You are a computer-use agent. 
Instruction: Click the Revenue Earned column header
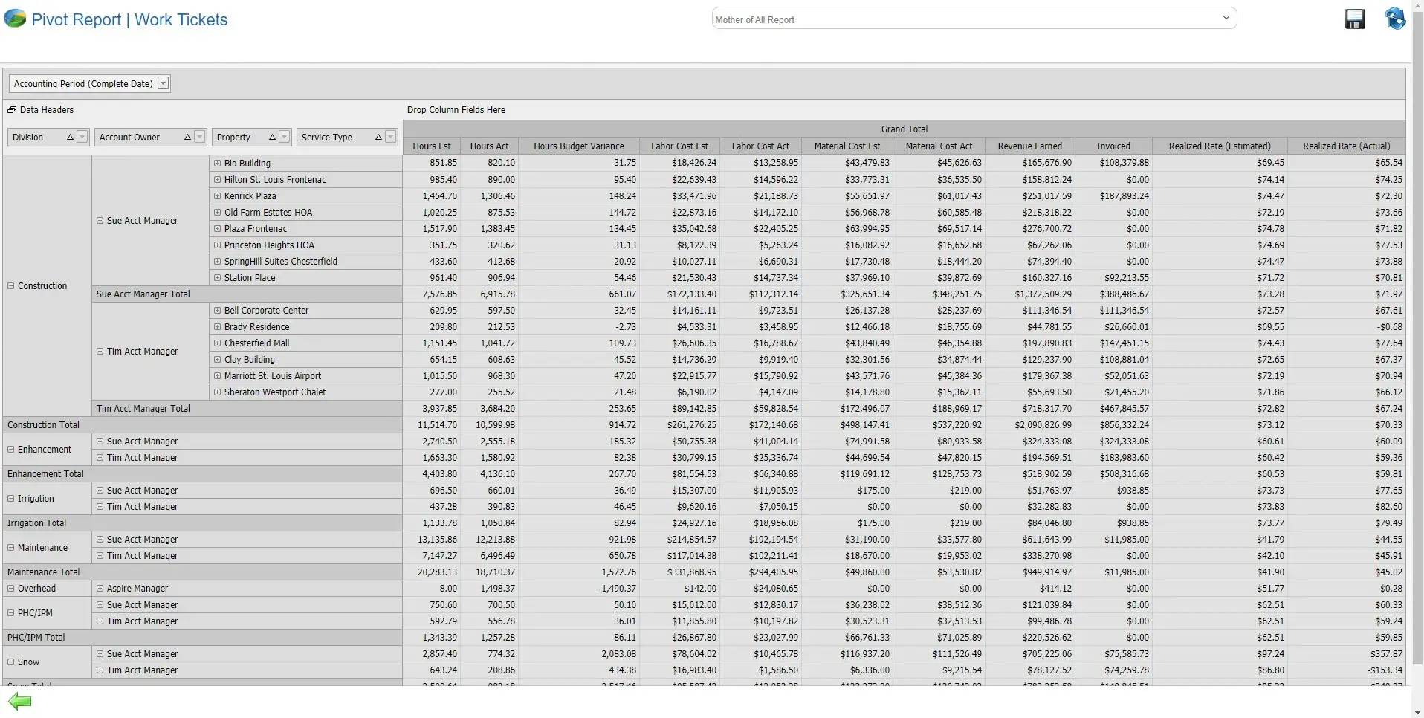point(1029,146)
